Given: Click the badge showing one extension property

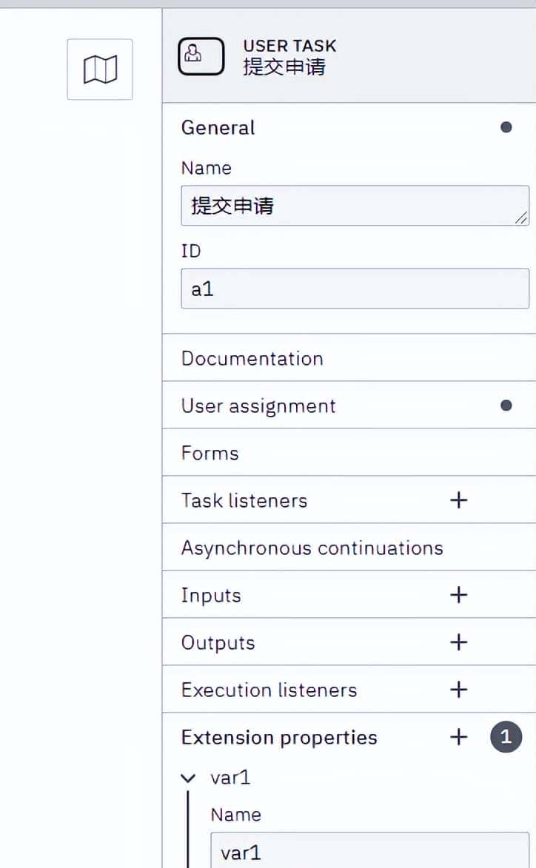Looking at the screenshot, I should [x=506, y=737].
